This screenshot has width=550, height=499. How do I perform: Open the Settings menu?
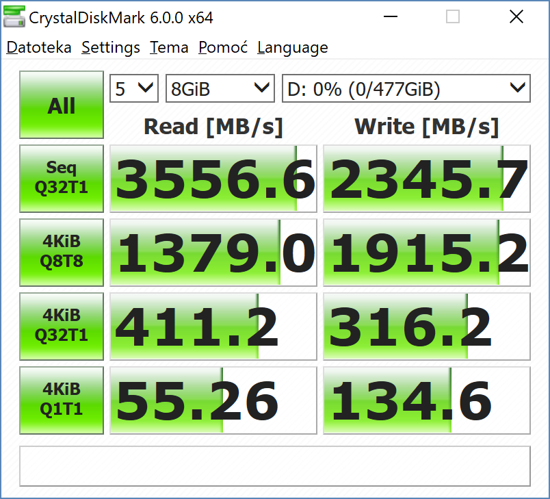111,47
